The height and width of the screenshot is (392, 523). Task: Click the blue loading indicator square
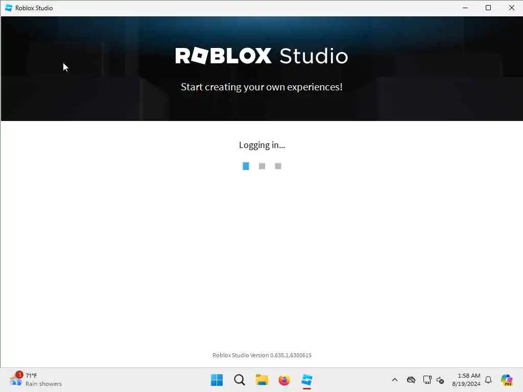click(x=246, y=166)
